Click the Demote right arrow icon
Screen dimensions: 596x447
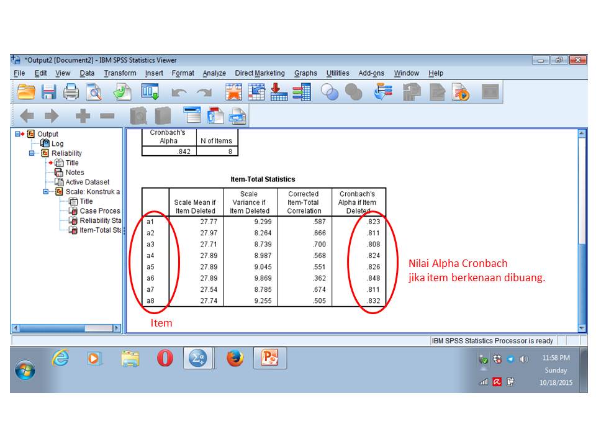(x=52, y=115)
